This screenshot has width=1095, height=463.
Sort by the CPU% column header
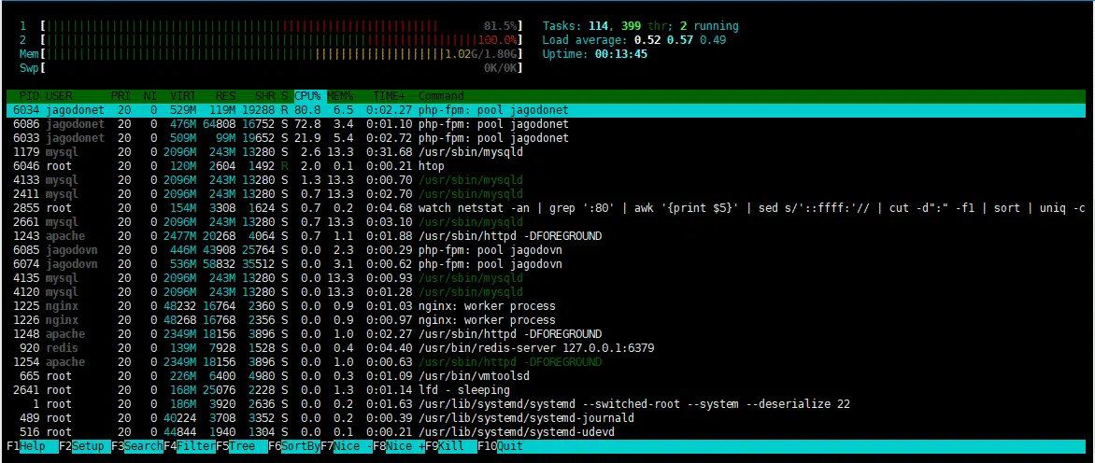(307, 96)
